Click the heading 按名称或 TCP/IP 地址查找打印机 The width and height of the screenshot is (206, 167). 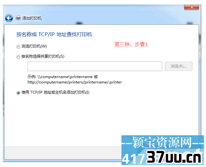pos(54,35)
